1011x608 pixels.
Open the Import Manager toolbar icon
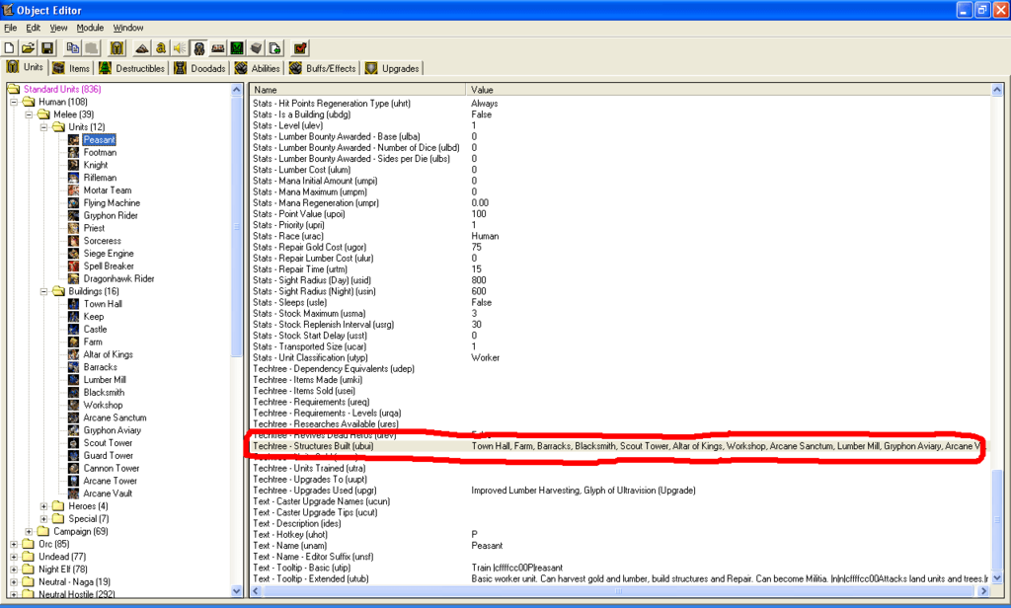[x=274, y=48]
